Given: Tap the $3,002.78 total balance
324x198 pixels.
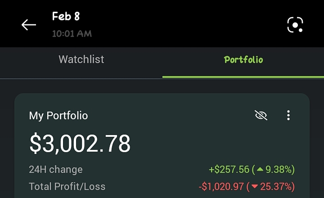Looking at the screenshot, I should [x=80, y=144].
